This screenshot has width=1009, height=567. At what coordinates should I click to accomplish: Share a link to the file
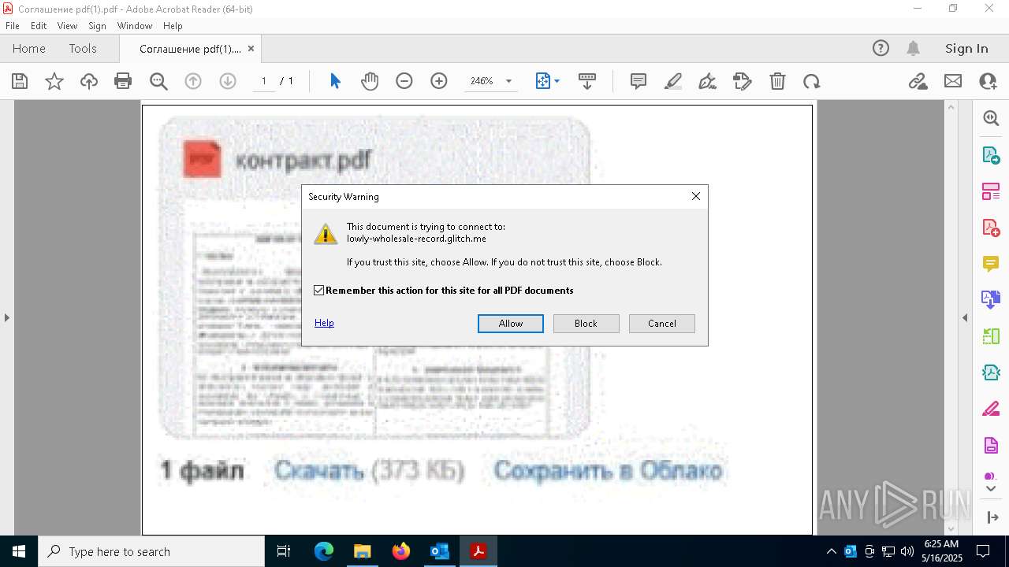pos(918,81)
